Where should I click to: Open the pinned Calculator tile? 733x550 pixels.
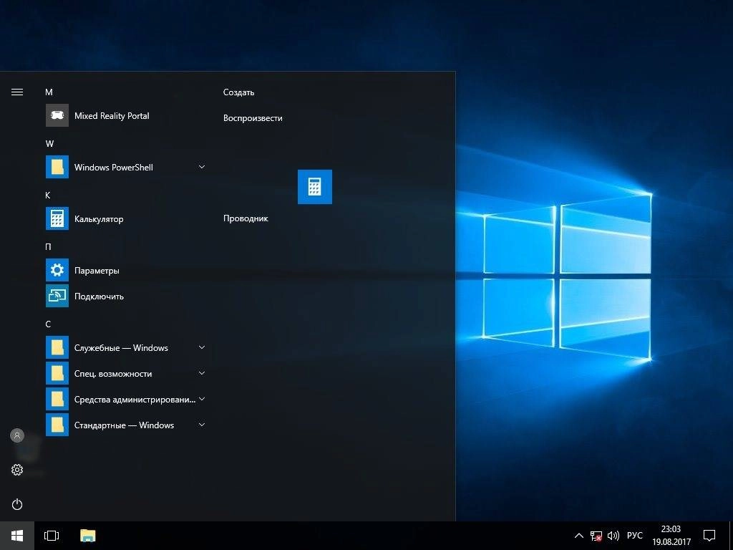tap(315, 187)
